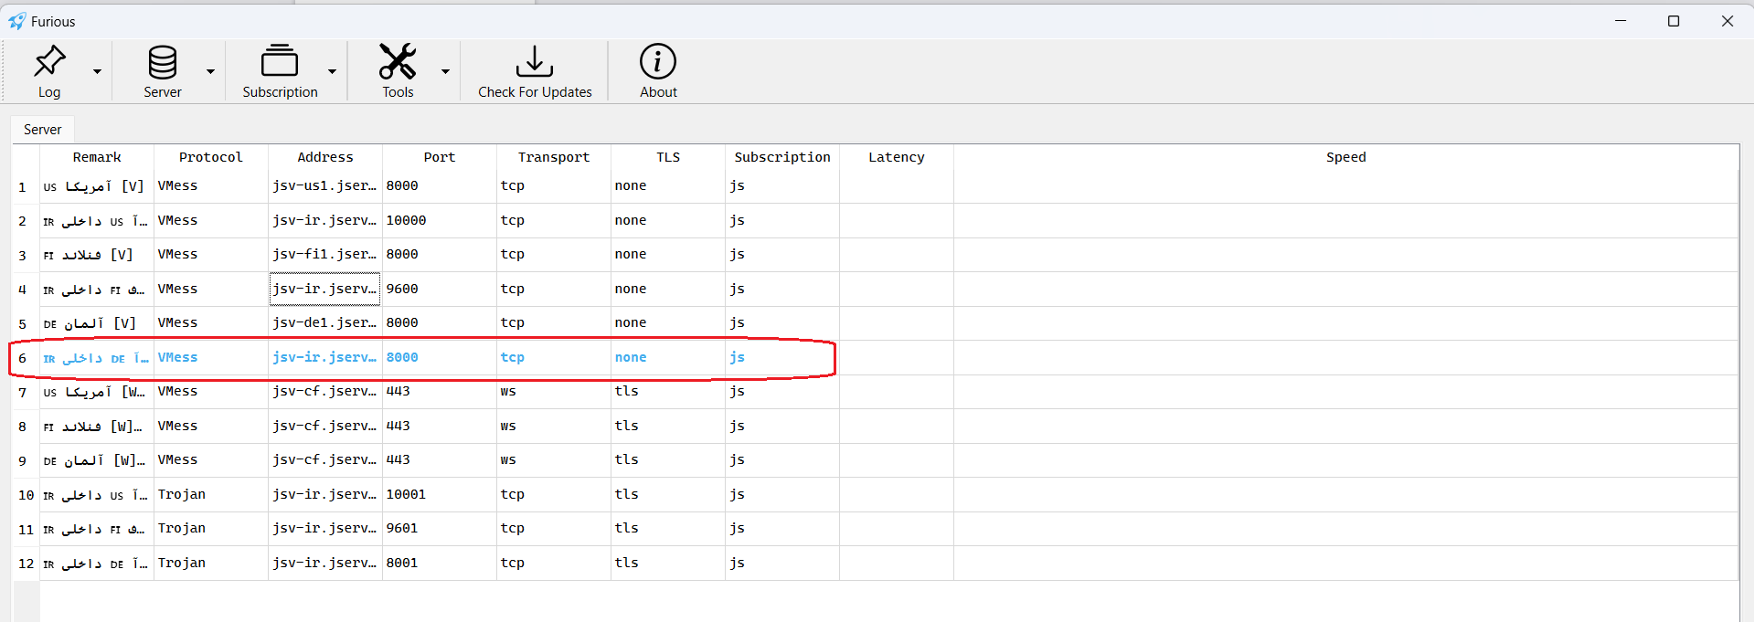
Task: Open the About info icon
Action: [658, 62]
